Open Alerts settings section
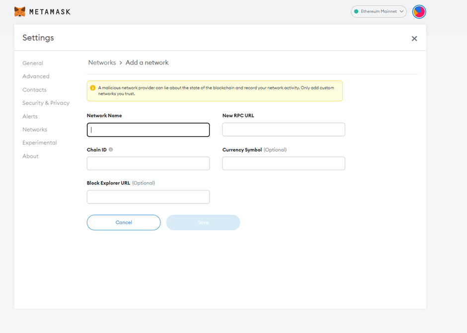The image size is (467, 333). click(x=30, y=116)
